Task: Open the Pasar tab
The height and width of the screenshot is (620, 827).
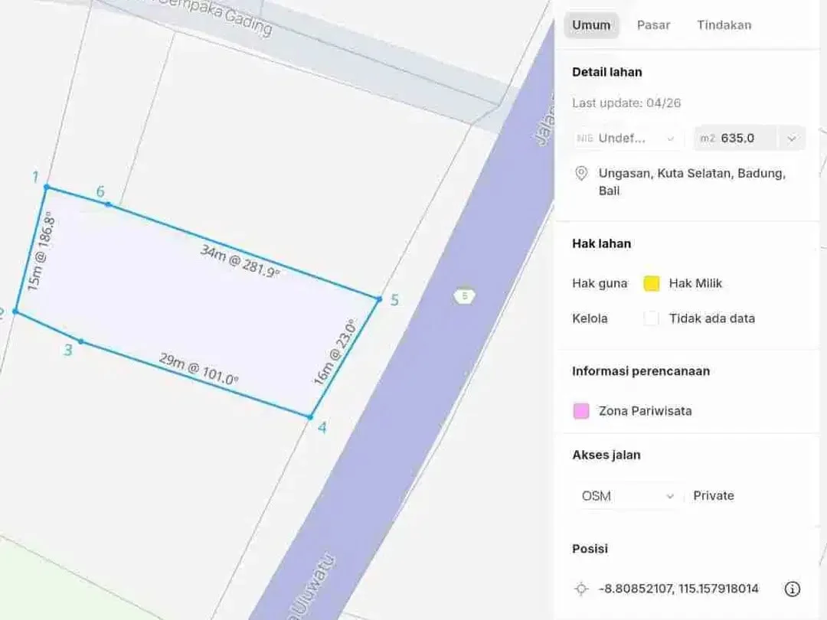Action: [x=653, y=24]
